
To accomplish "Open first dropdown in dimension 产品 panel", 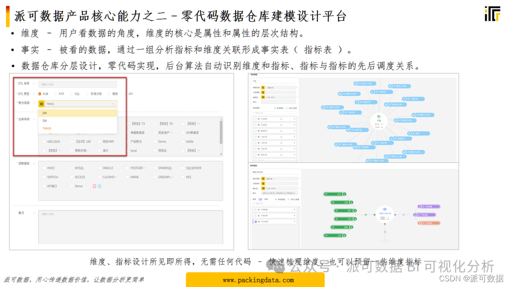I will 279,88.
